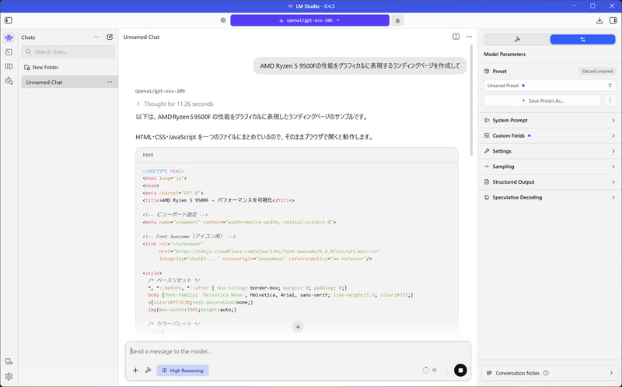Open the My Models sidebar icon
This screenshot has width=622, height=387.
[x=9, y=66]
